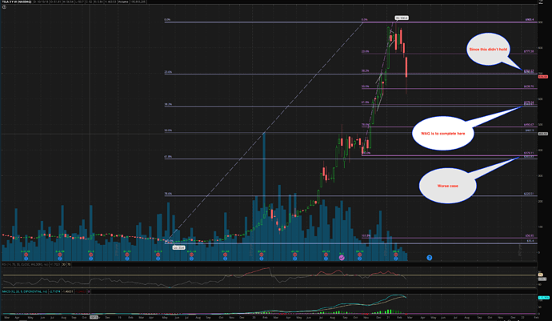Select the "WAG is to complete here" callout
The width and height of the screenshot is (552, 321).
click(439, 132)
